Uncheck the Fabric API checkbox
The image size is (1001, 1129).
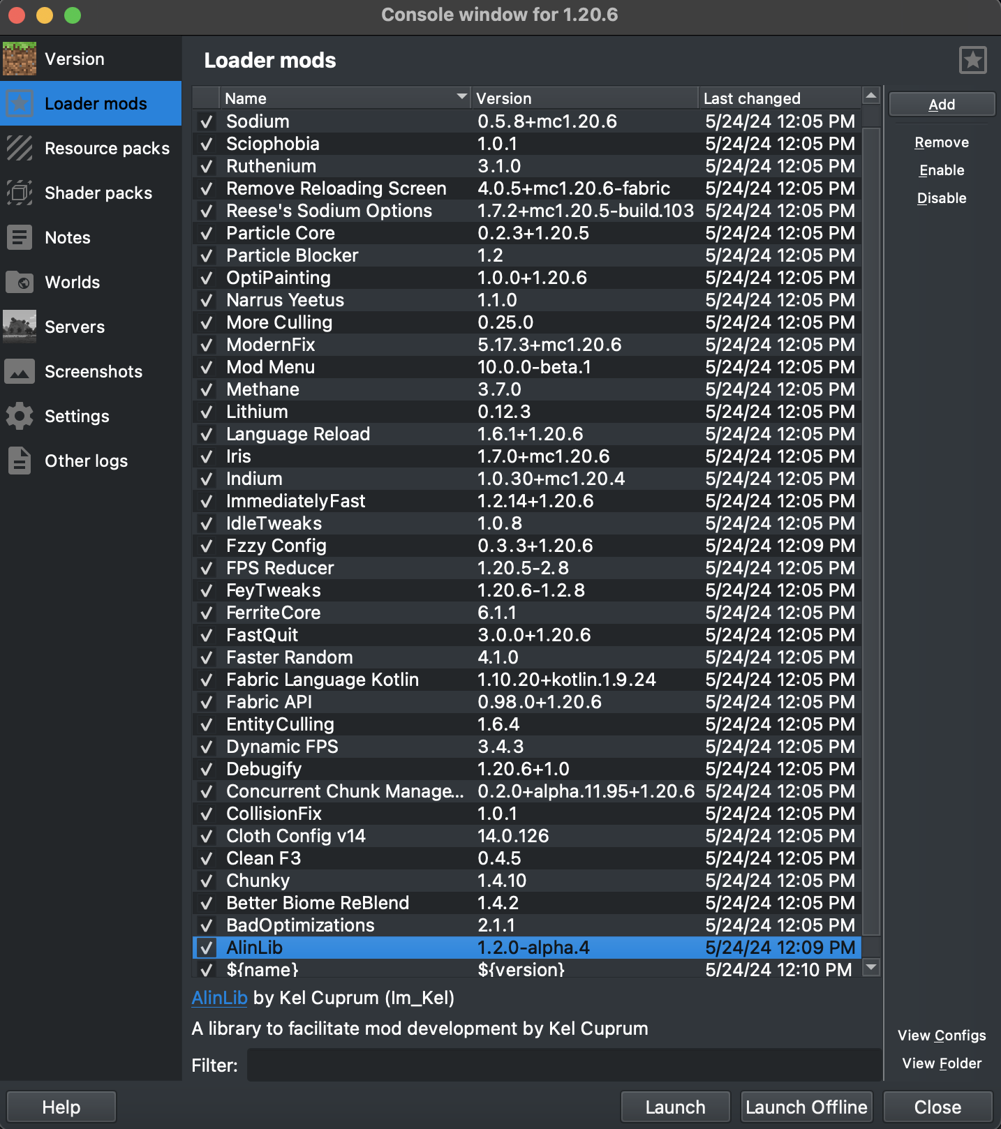pos(207,702)
